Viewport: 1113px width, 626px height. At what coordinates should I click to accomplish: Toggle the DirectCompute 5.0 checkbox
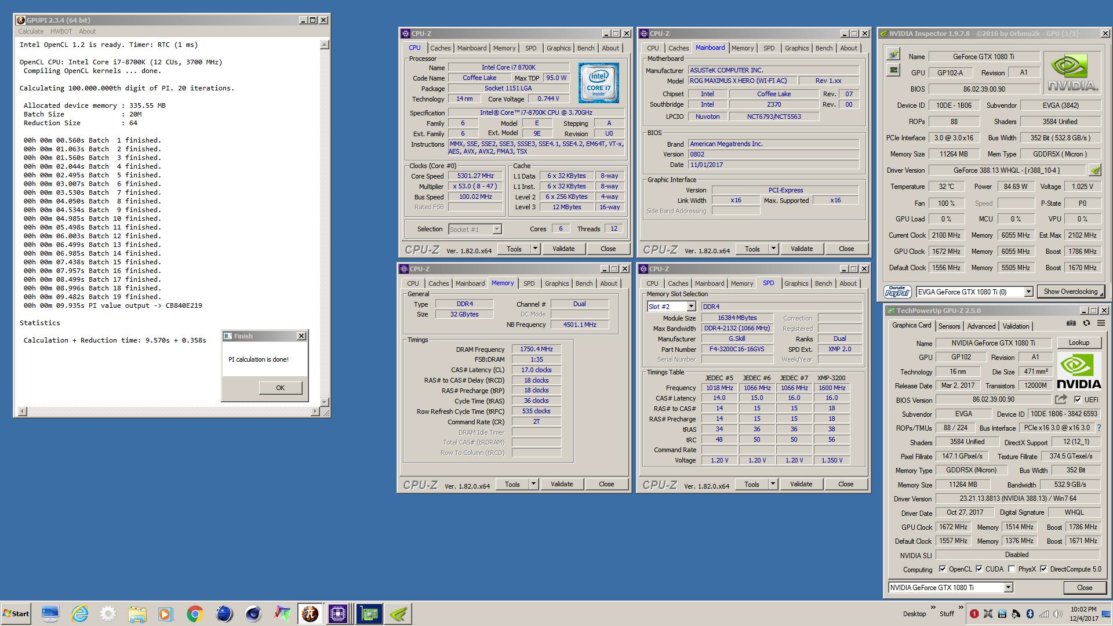[x=1043, y=569]
